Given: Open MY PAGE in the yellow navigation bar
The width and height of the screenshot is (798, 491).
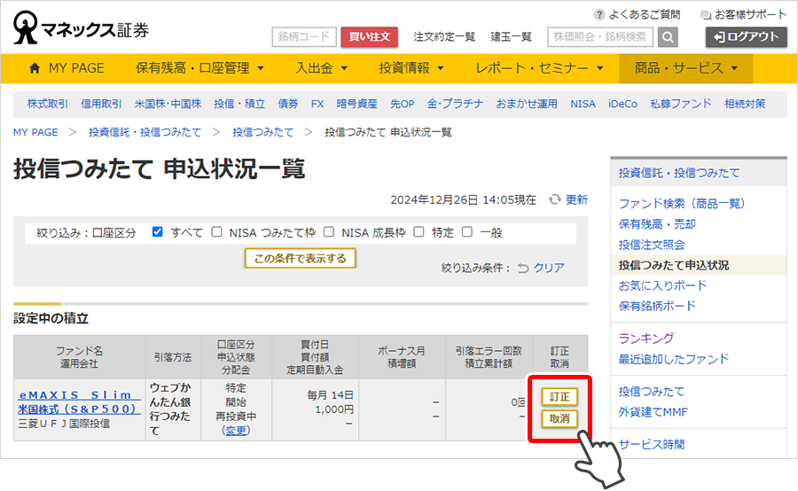Looking at the screenshot, I should point(66,68).
